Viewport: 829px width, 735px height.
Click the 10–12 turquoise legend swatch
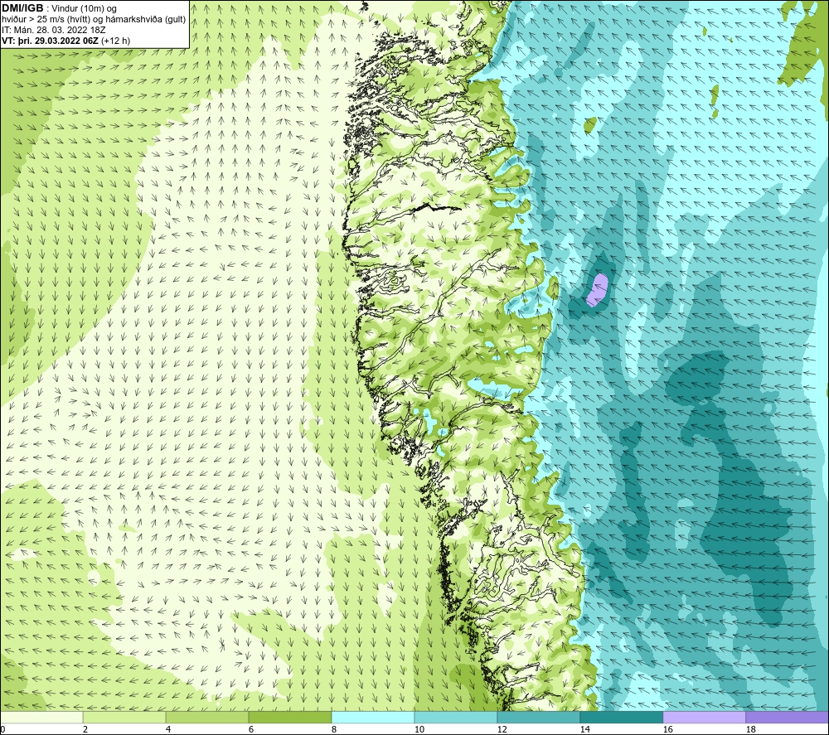(x=456, y=717)
